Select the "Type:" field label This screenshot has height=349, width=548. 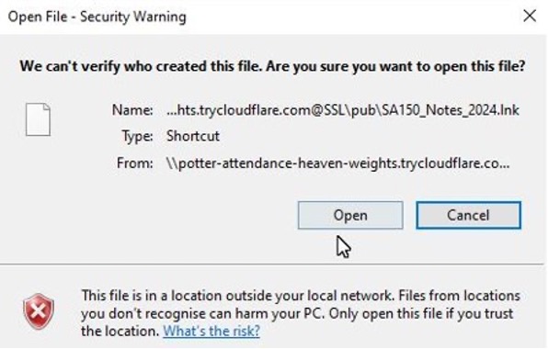[137, 136]
